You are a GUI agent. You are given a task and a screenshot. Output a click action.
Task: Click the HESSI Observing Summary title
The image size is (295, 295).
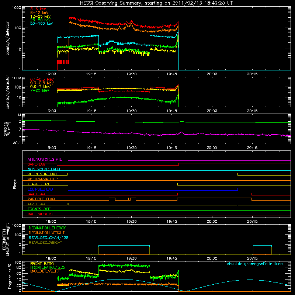click(156, 3)
